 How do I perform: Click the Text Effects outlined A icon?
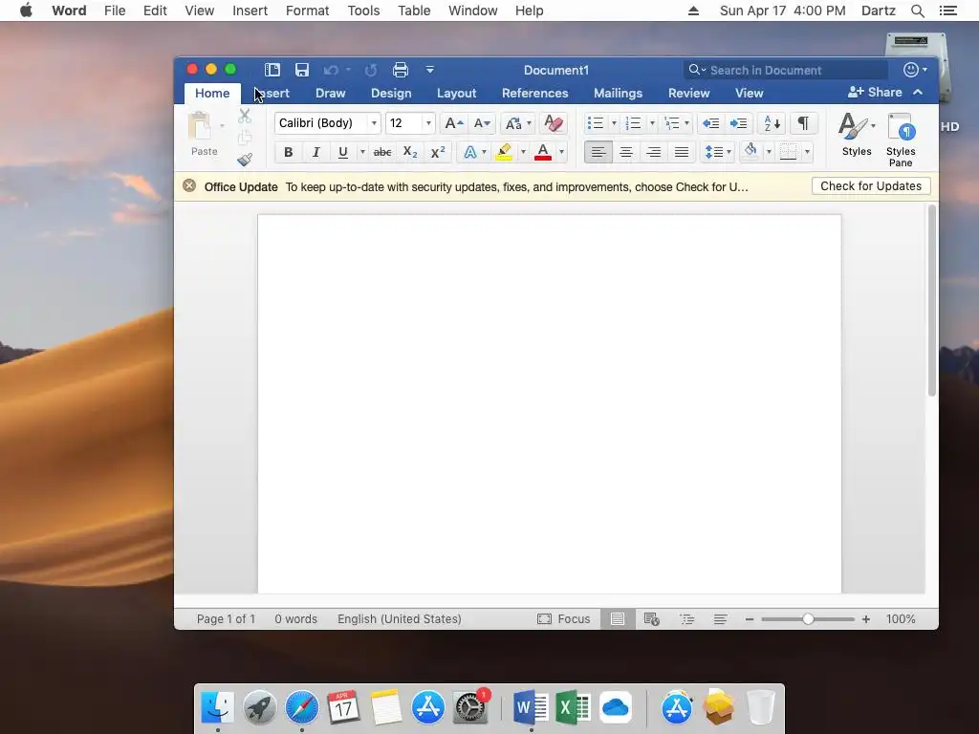point(470,152)
